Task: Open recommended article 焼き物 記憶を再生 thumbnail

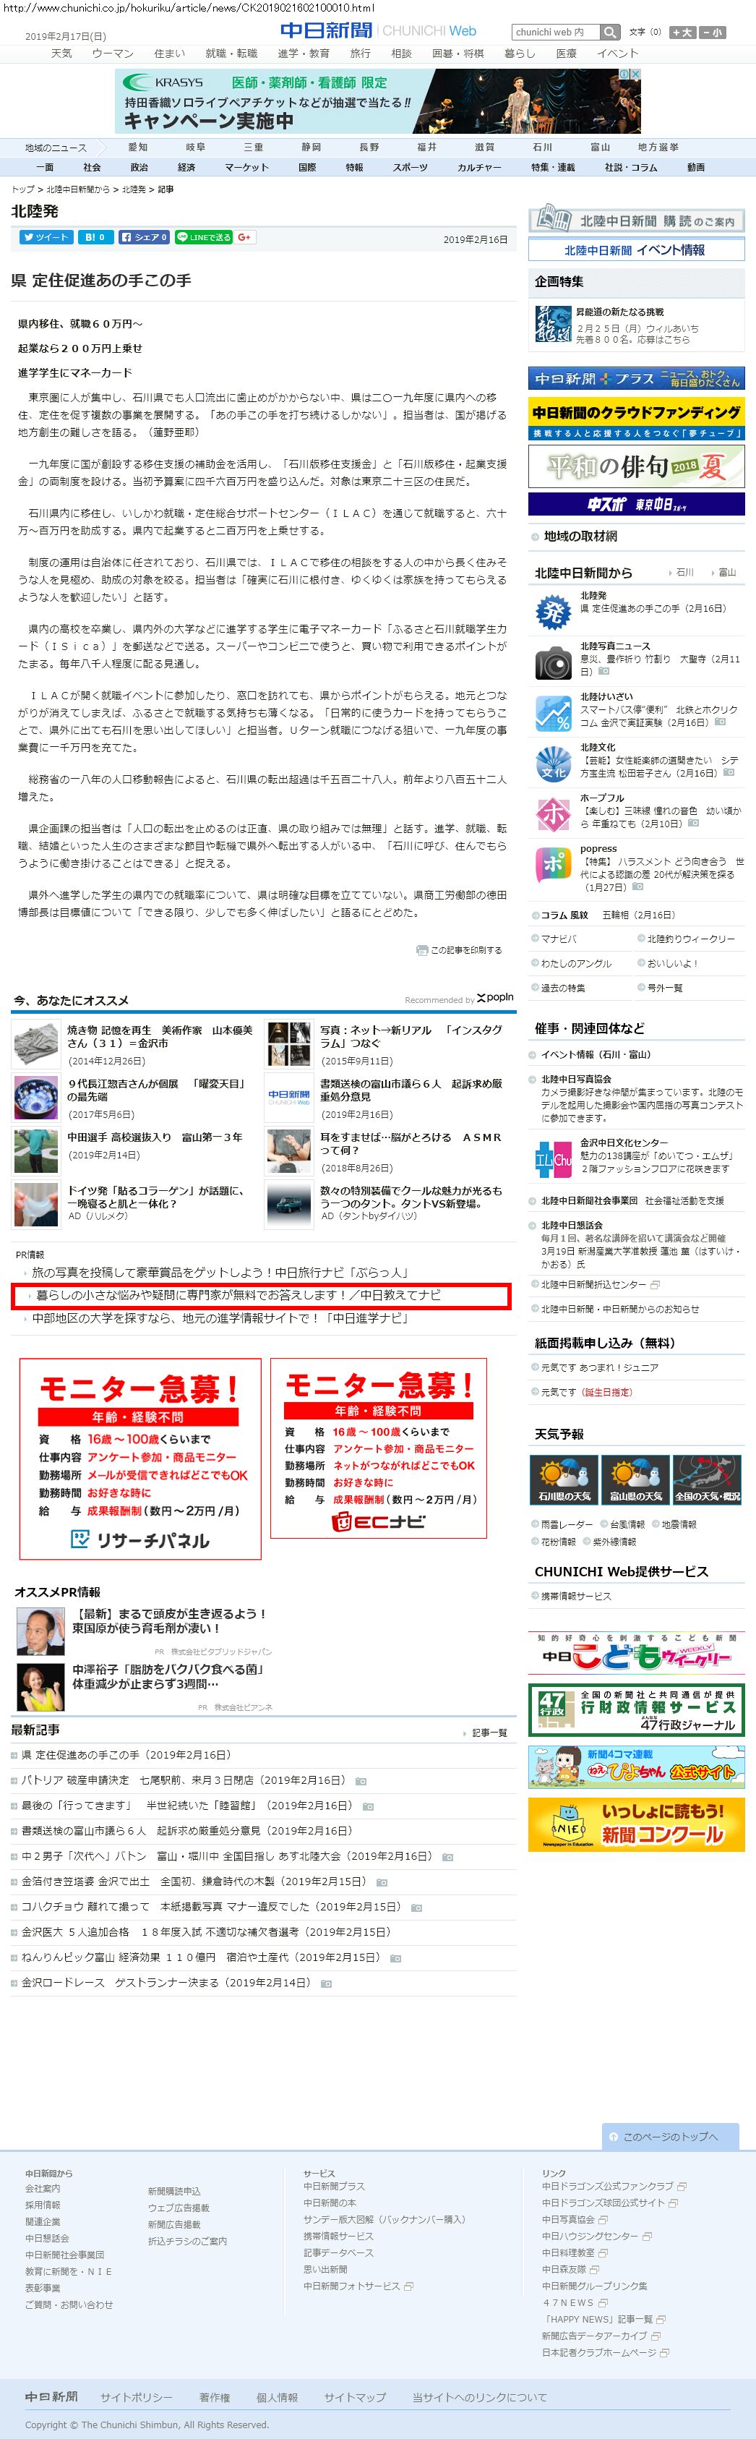Action: pos(37,1044)
